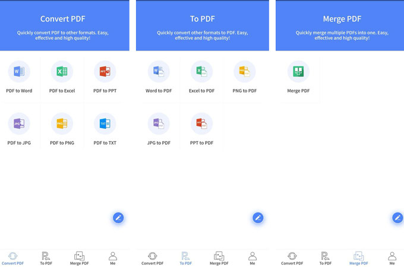Viewport: 404px width, 267px height.
Task: Choose the PNG to PDF converter
Action: coord(244,72)
